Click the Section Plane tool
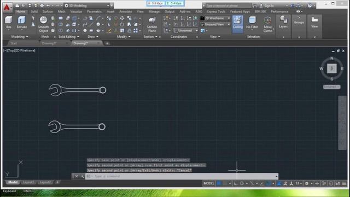 point(152,25)
